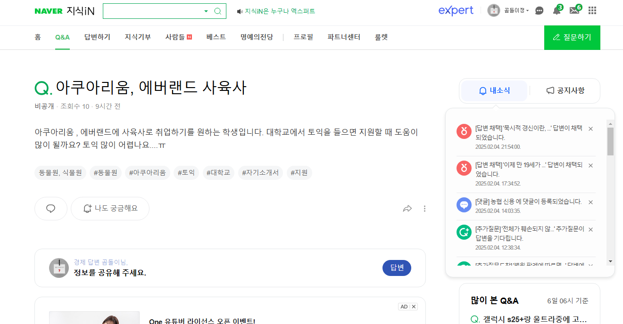Expand the 곰돌이정 account dropdown
The height and width of the screenshot is (324, 623).
pos(516,10)
